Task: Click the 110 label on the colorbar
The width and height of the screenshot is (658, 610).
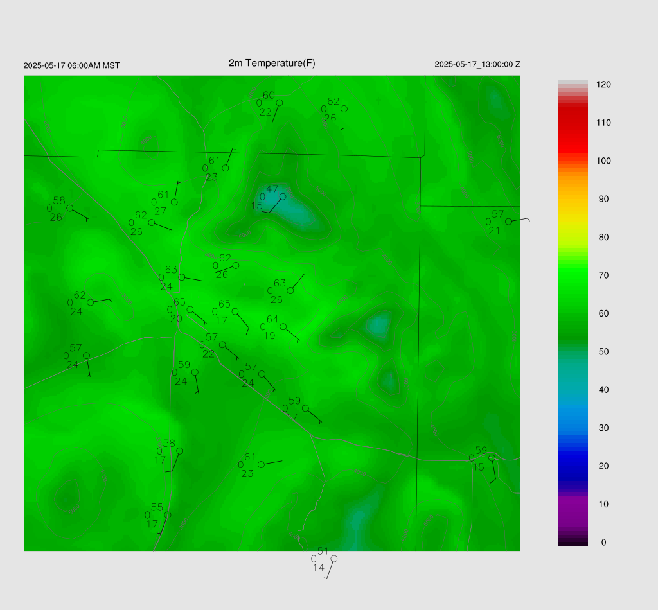Action: pos(603,123)
